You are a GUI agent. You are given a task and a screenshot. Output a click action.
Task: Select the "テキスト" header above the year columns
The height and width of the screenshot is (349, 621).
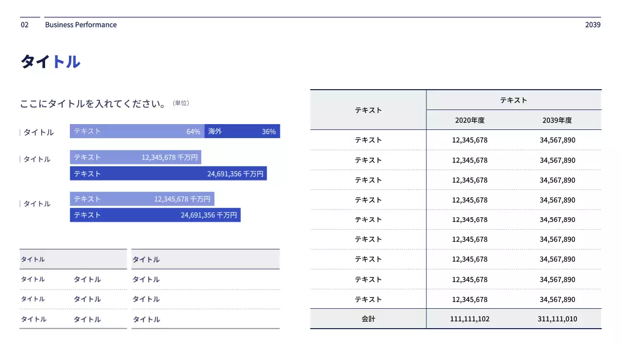513,100
